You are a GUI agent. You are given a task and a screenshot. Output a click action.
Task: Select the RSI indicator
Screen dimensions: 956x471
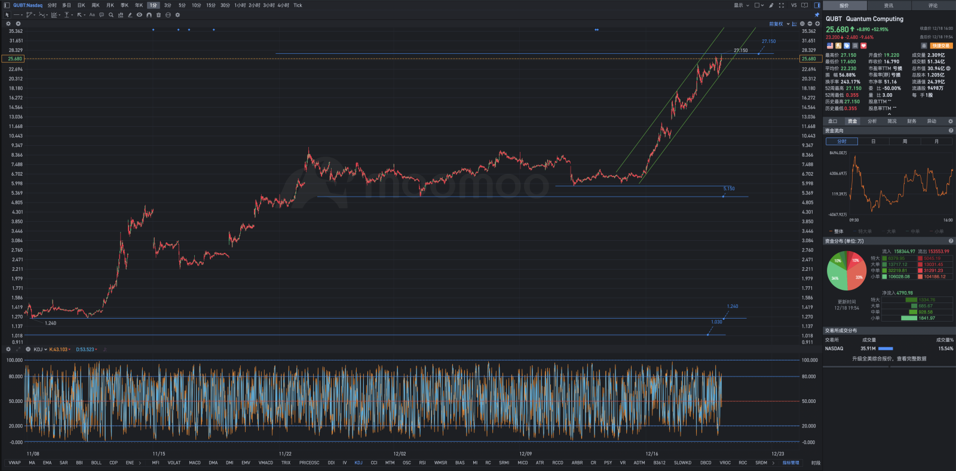[422, 463]
